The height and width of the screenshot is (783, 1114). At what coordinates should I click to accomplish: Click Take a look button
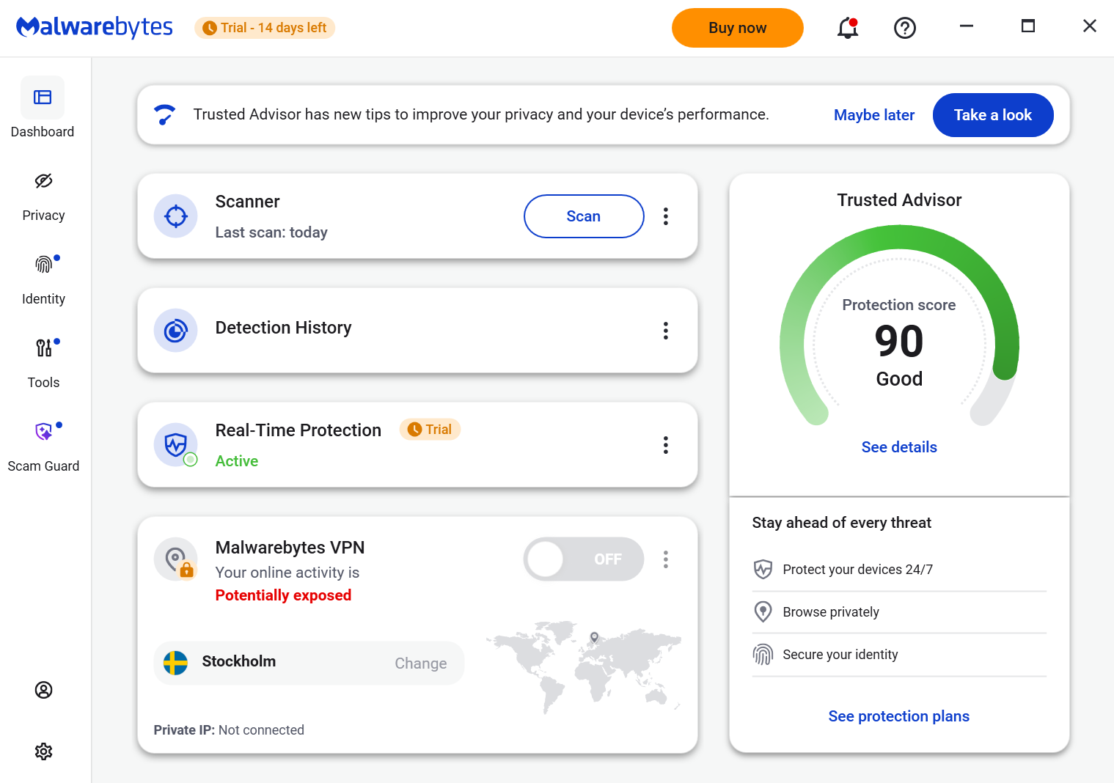tap(992, 115)
